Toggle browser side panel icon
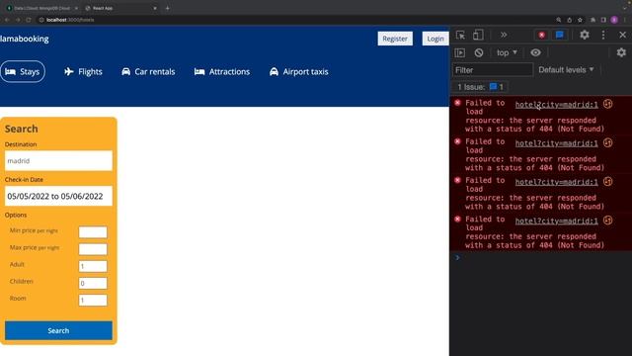 603,20
